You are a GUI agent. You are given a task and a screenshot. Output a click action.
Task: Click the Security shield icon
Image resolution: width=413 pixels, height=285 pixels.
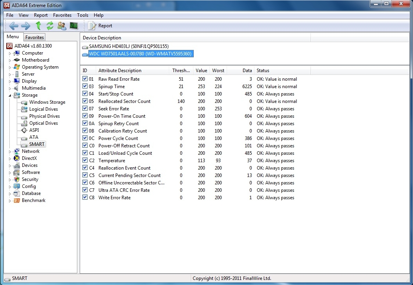coord(17,179)
